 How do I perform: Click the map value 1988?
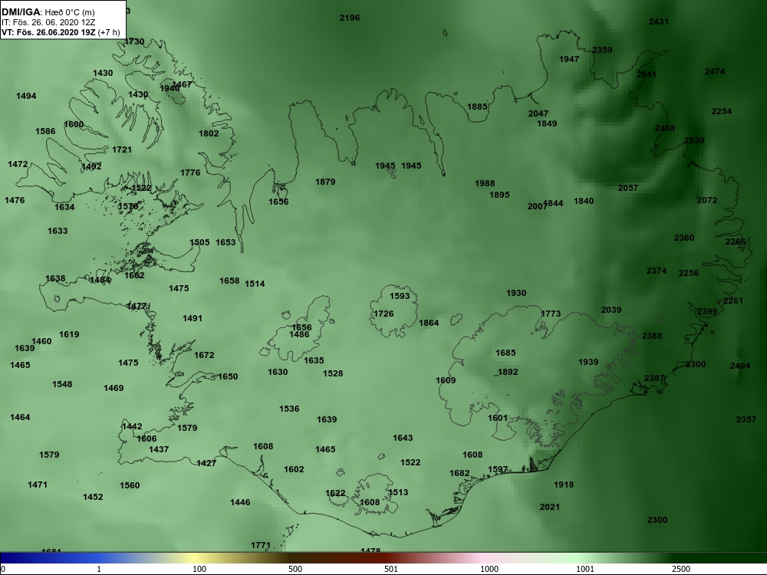485,183
